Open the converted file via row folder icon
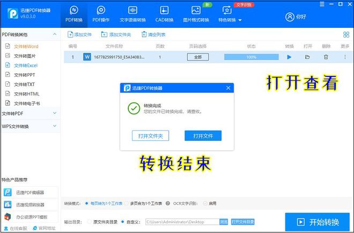This screenshot has width=354, height=233. (307, 57)
